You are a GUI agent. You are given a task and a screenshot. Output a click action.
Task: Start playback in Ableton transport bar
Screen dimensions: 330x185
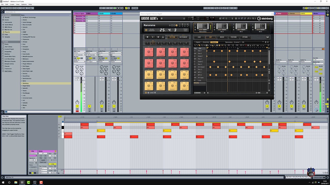pyautogui.click(x=115, y=8)
